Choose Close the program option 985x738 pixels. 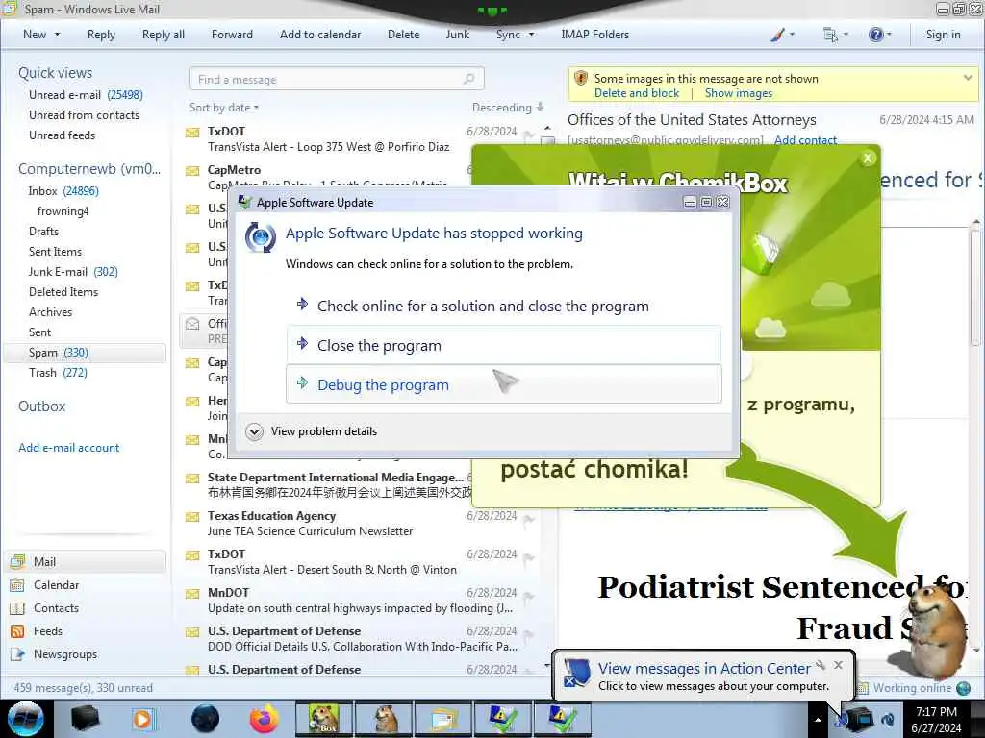504,345
